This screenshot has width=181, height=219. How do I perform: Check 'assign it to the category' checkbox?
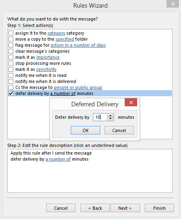(11, 33)
